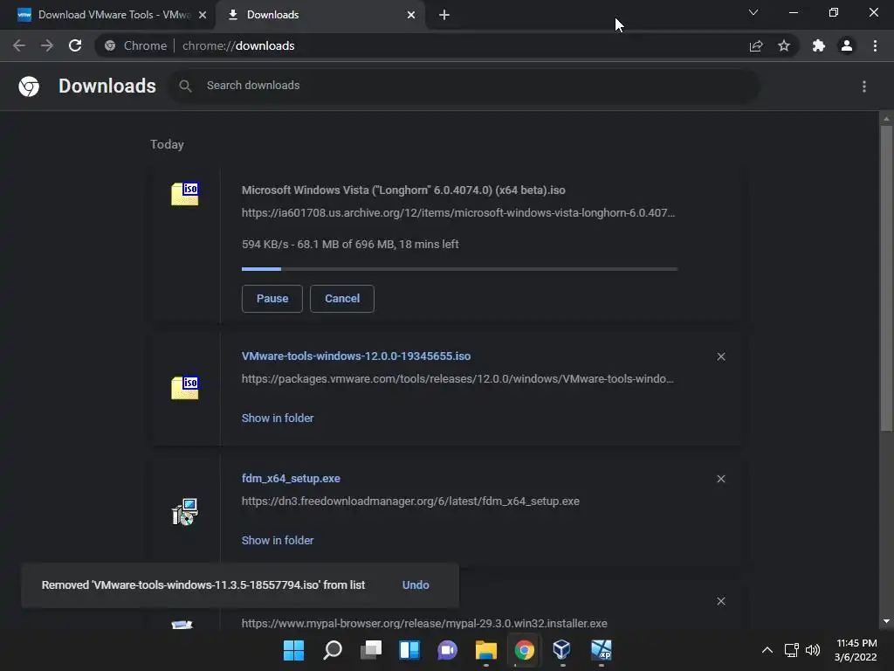Click the browser forward arrow

tap(47, 45)
